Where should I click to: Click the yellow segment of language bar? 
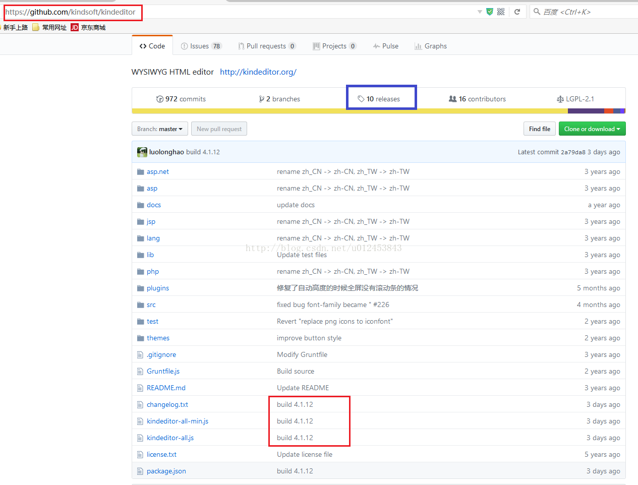tap(350, 111)
